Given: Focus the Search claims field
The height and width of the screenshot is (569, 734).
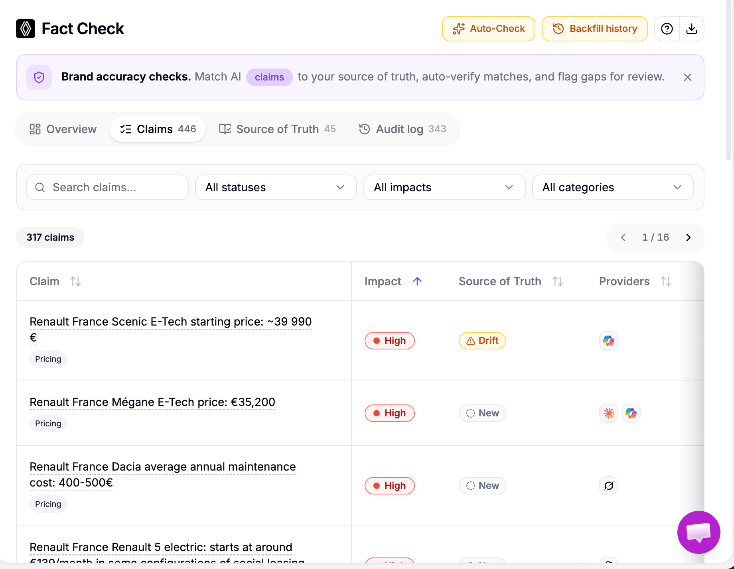Looking at the screenshot, I should pyautogui.click(x=107, y=187).
